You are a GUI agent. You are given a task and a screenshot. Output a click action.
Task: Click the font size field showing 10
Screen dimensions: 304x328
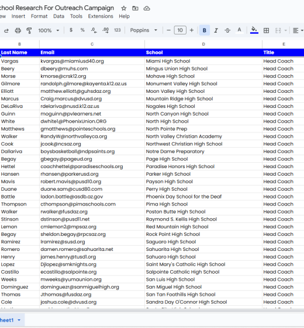(180, 30)
